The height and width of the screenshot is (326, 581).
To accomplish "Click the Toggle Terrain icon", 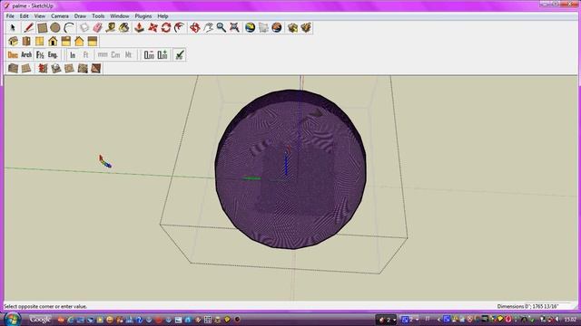I will click(x=263, y=28).
